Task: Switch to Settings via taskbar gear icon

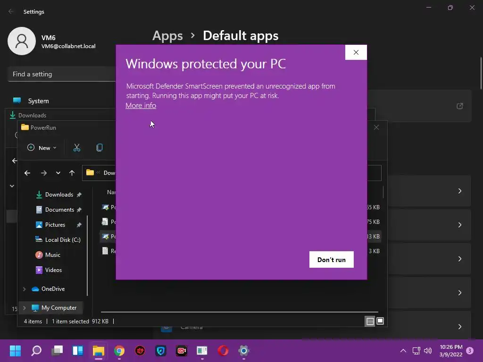Action: [244, 351]
